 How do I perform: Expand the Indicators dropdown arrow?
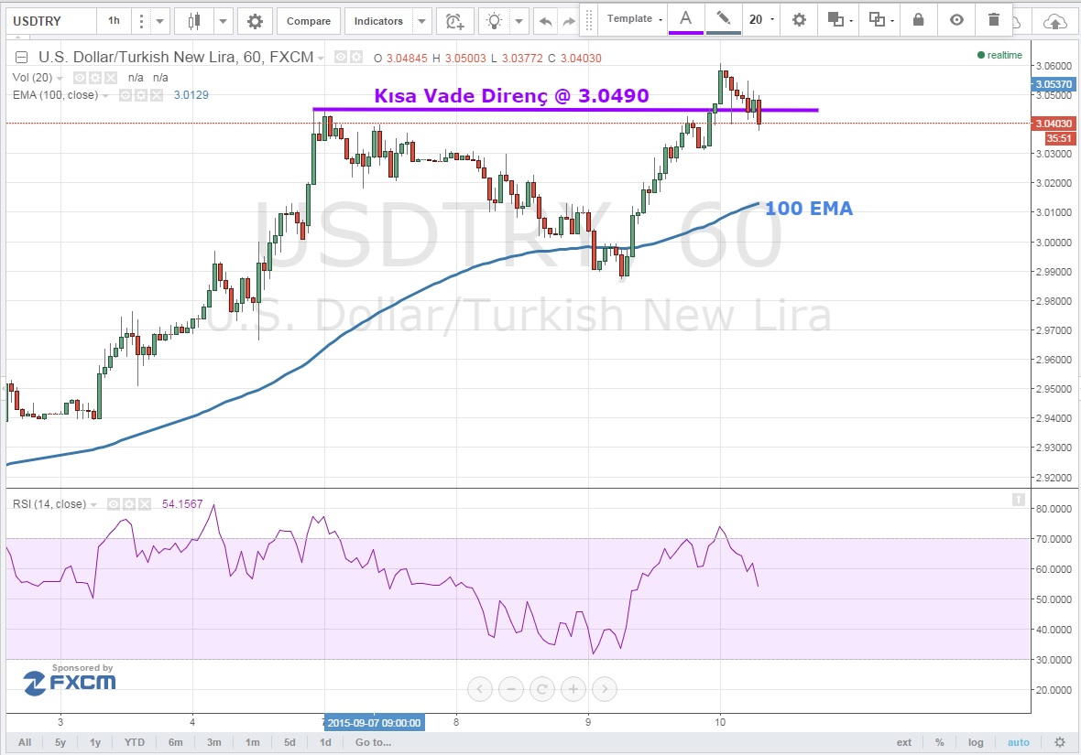click(x=421, y=20)
